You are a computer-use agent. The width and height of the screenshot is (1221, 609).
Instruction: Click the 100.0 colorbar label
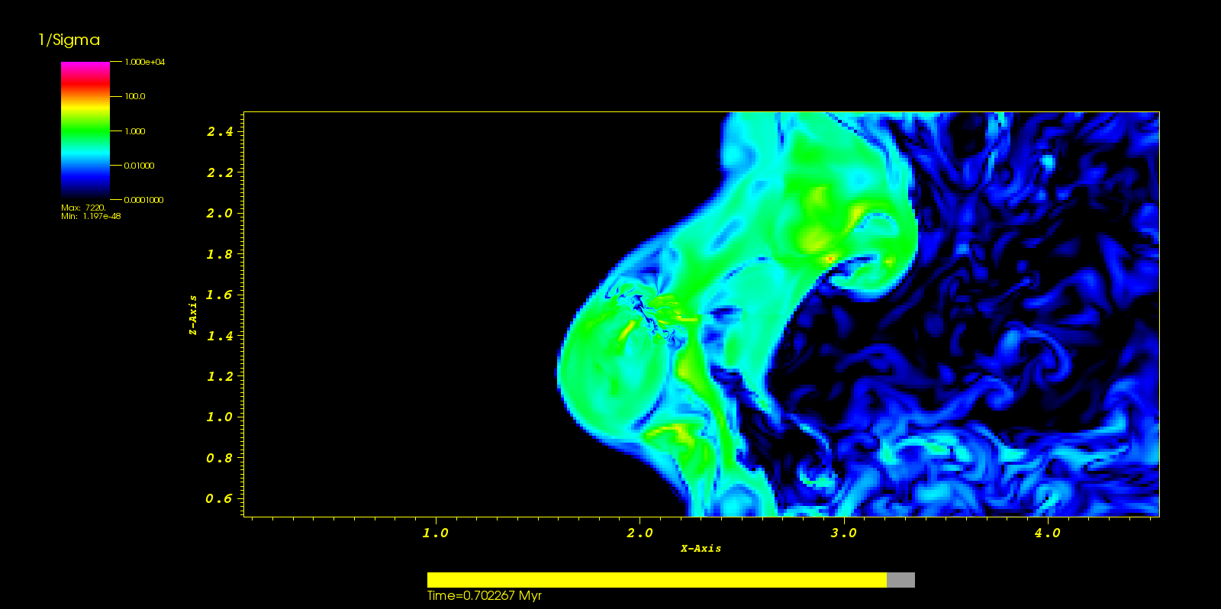135,96
